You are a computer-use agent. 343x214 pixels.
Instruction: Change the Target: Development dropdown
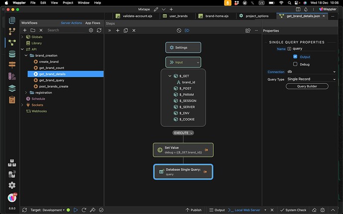(x=47, y=210)
